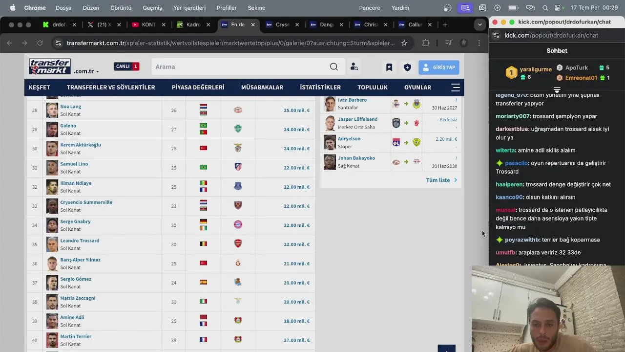Click Bayern crest in Serge Gnabry row
This screenshot has height=352, width=625.
[x=238, y=225]
